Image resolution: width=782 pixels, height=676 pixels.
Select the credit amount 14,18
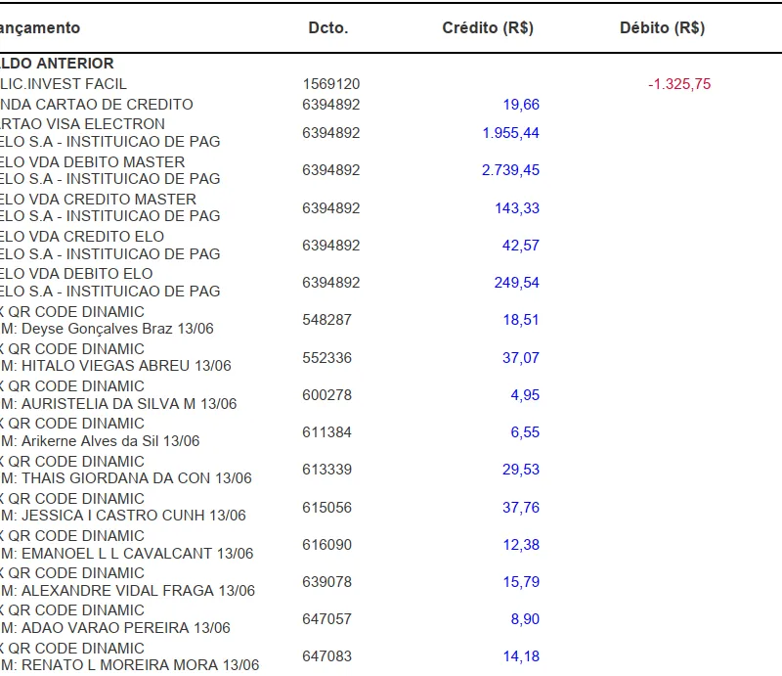pos(520,656)
